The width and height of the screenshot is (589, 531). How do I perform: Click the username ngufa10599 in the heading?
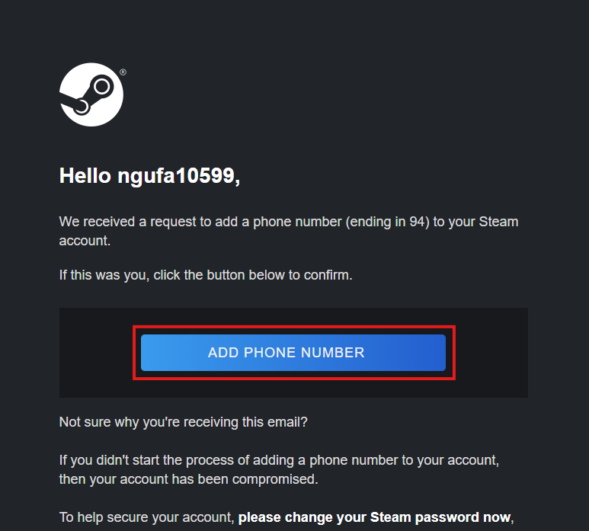coord(177,176)
